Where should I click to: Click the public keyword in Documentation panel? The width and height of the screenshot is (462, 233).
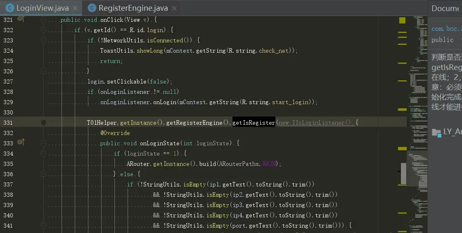442,40
